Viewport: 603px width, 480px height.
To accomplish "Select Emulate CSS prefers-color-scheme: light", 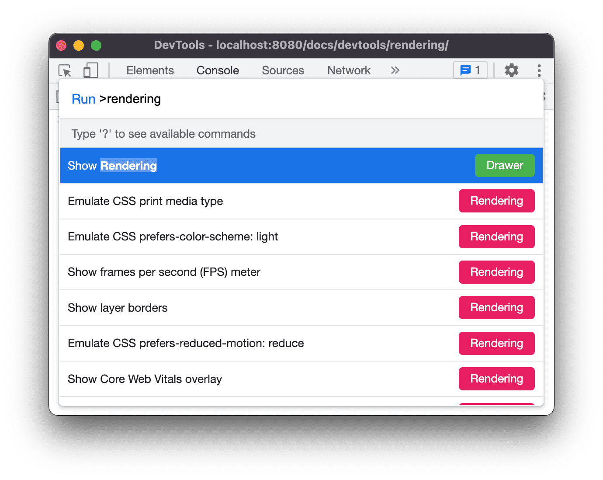I will click(173, 237).
